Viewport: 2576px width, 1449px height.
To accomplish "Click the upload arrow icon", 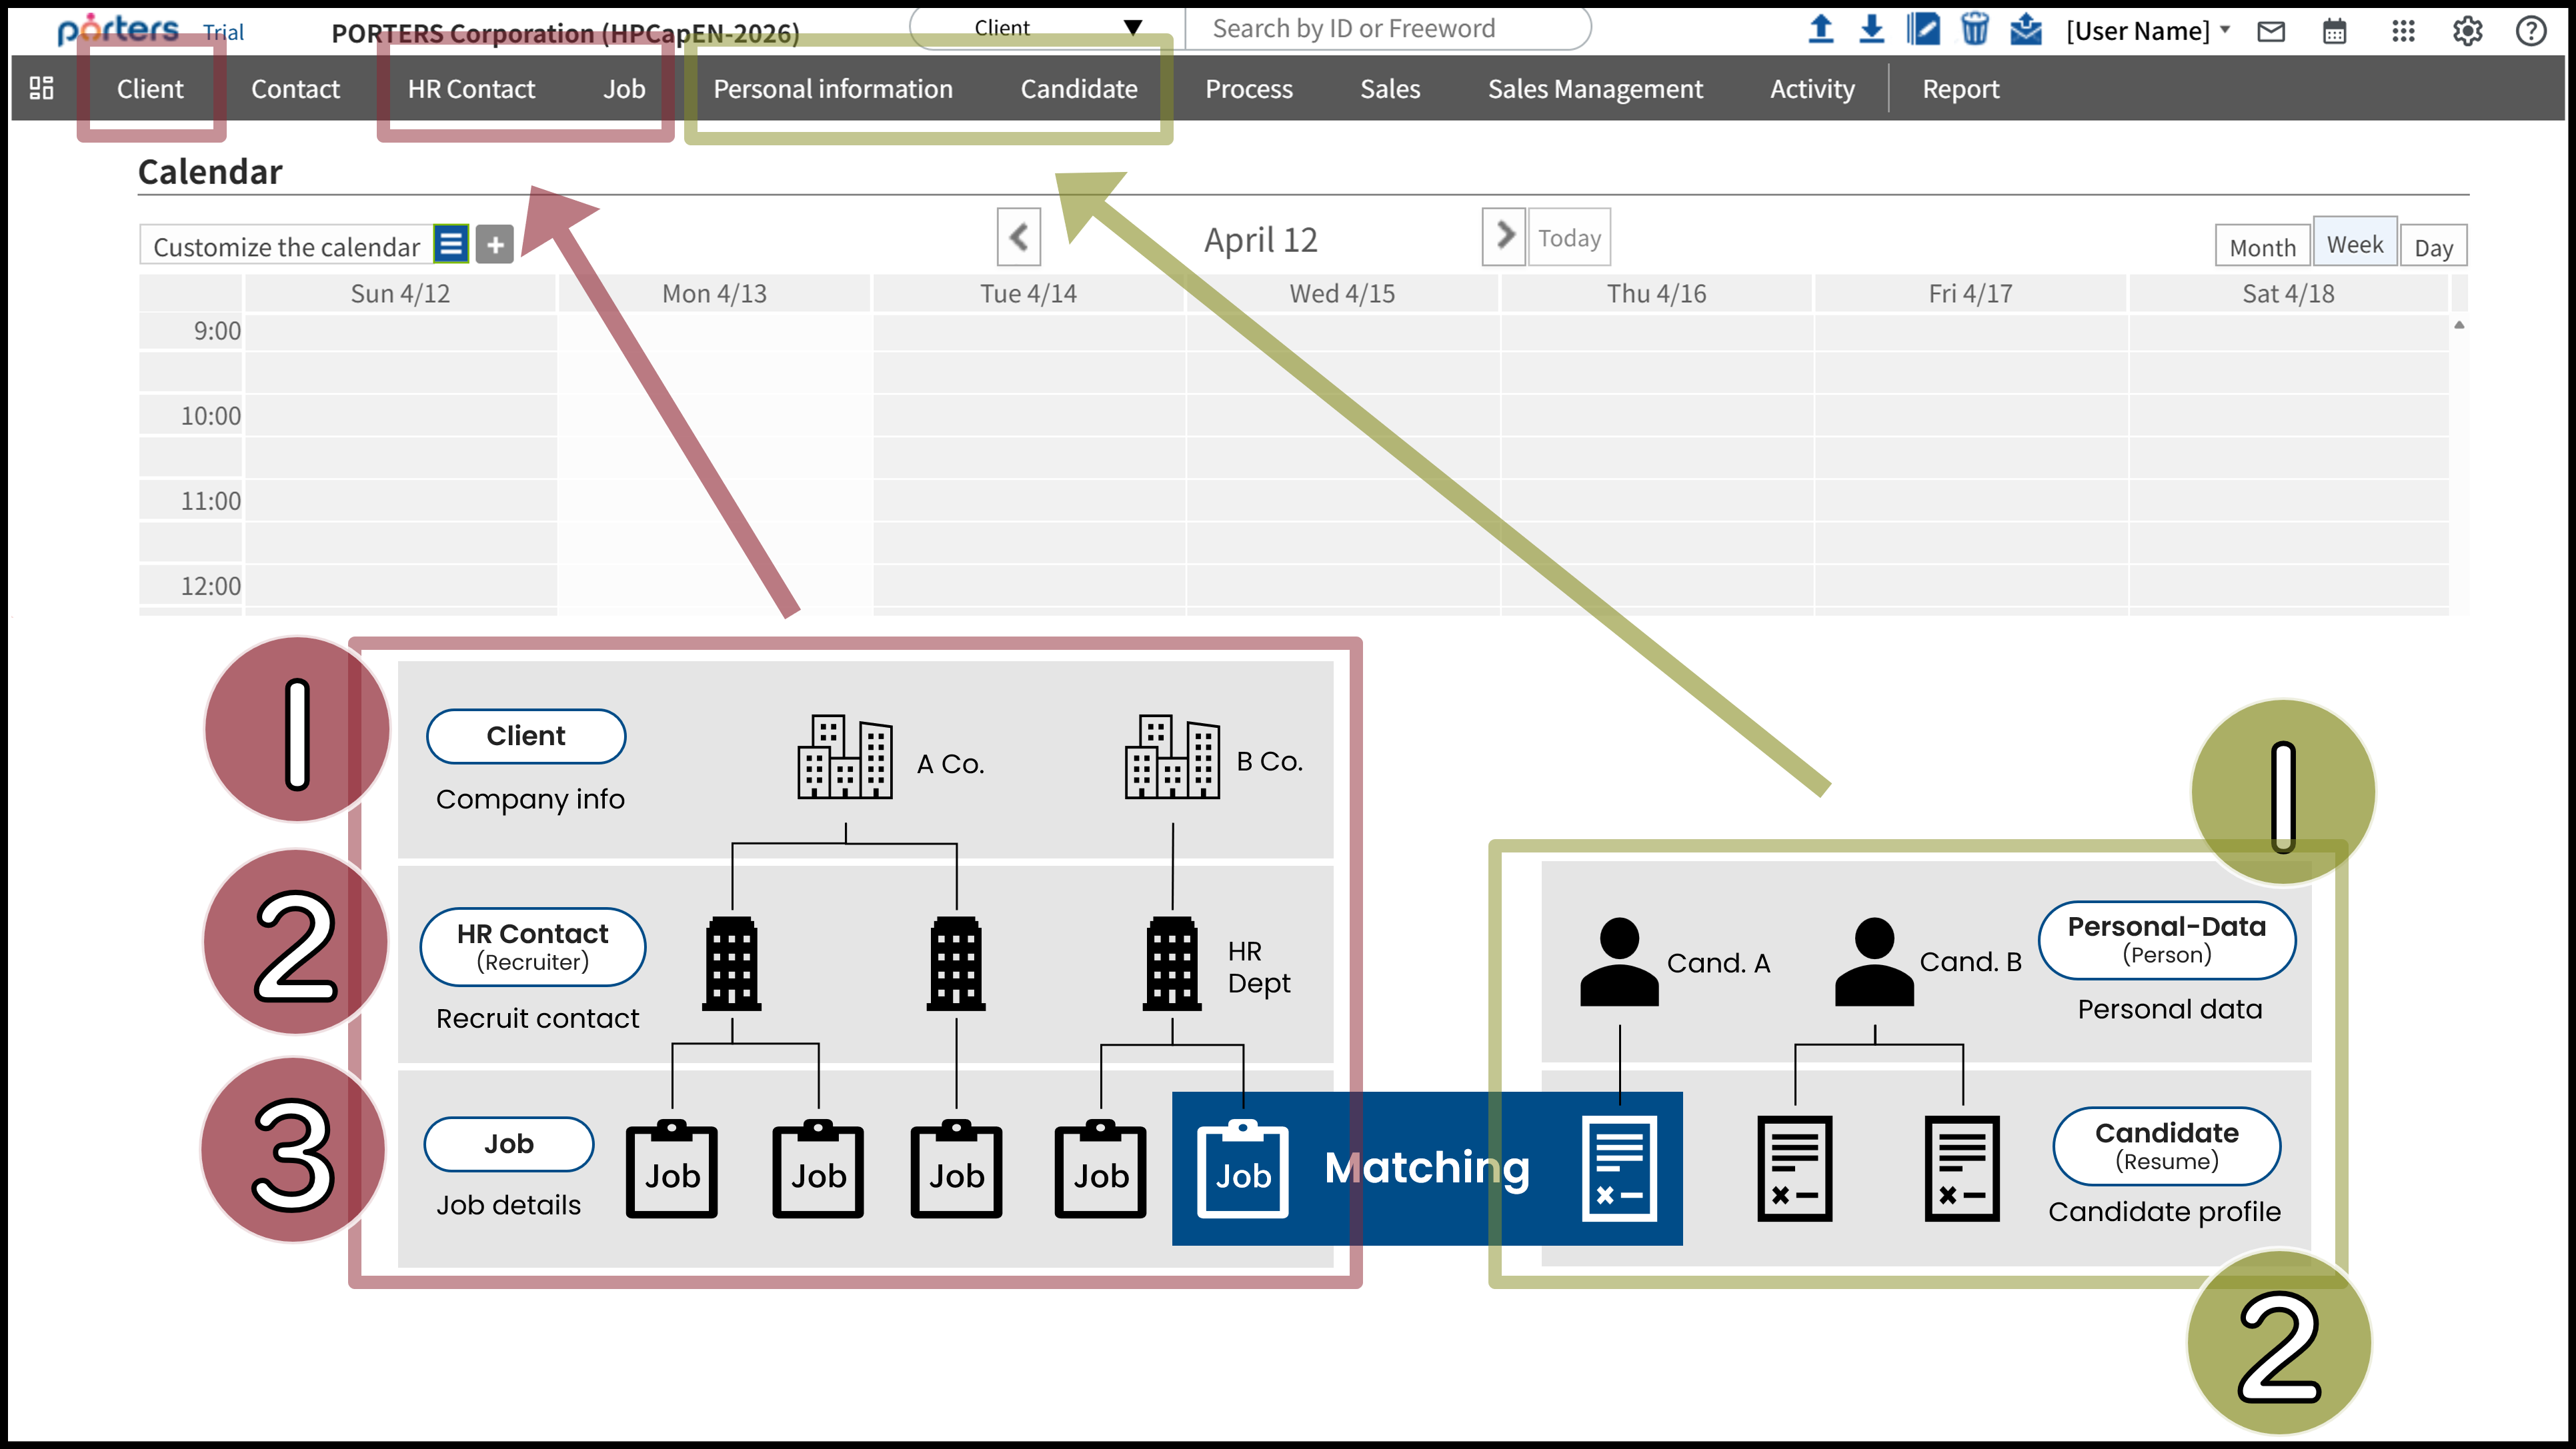I will coord(1821,29).
